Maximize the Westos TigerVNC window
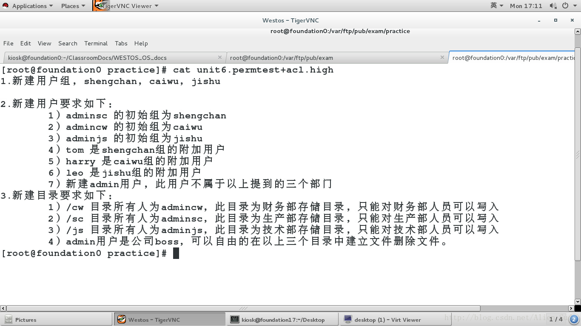Screen dimensions: 581x326 [555, 20]
